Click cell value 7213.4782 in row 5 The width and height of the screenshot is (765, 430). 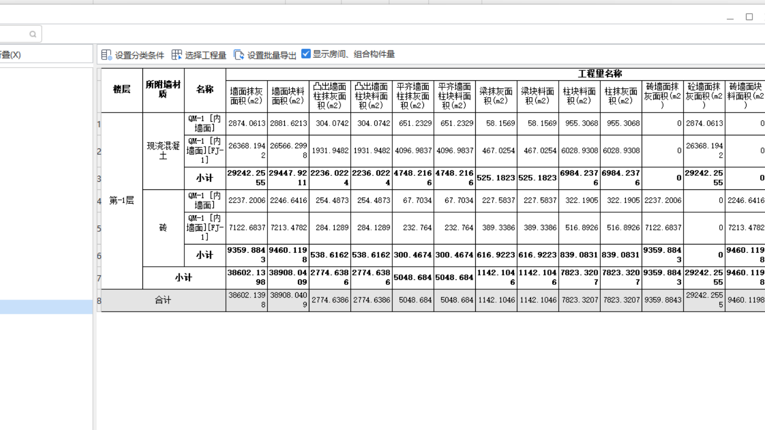(x=288, y=228)
